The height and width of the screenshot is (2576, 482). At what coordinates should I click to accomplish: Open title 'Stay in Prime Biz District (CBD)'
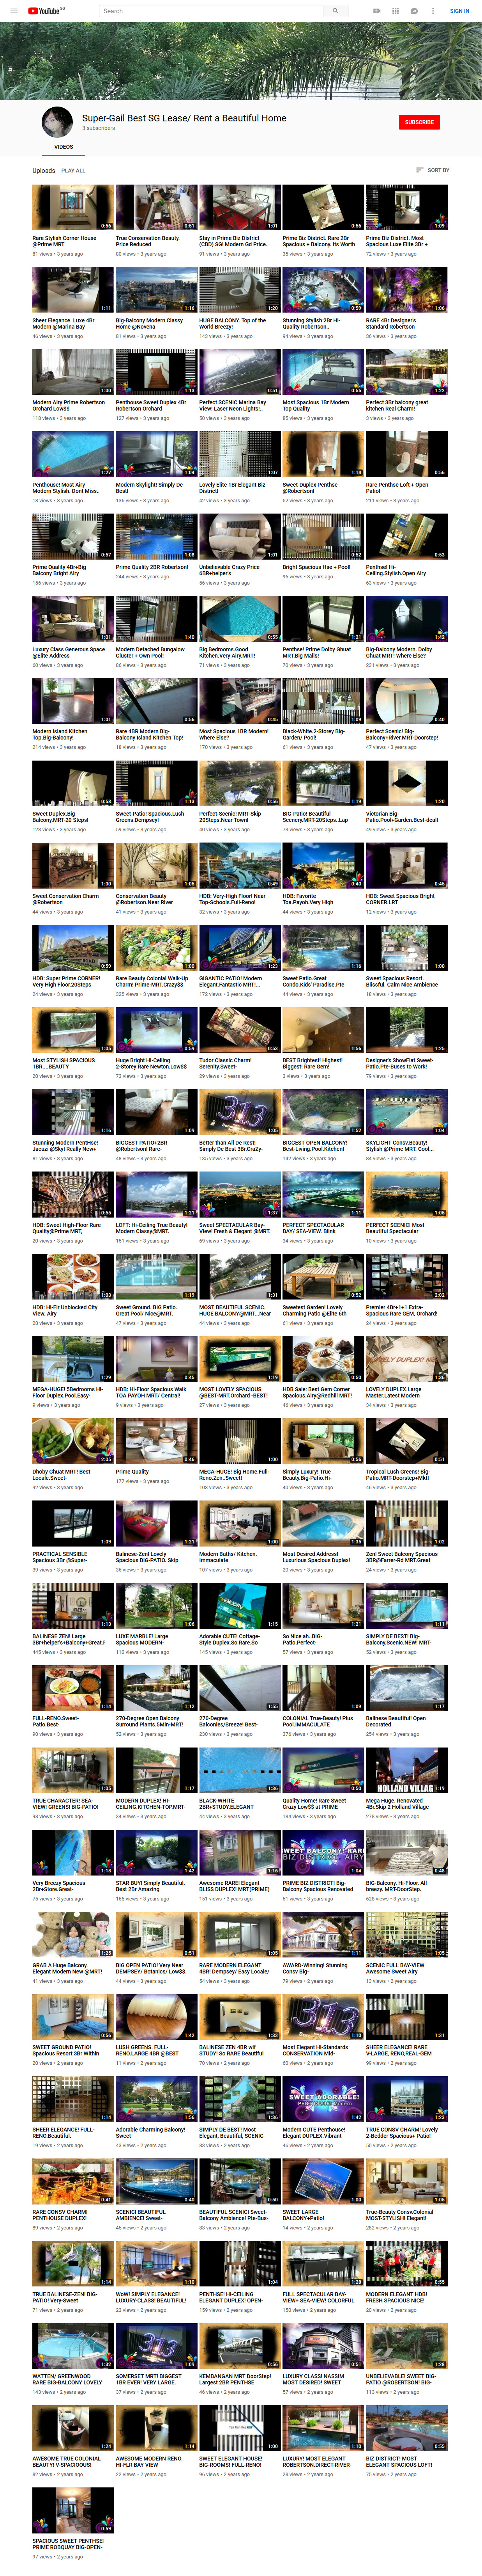pyautogui.click(x=233, y=241)
